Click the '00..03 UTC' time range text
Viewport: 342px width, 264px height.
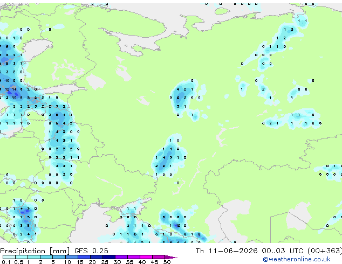click(282, 251)
